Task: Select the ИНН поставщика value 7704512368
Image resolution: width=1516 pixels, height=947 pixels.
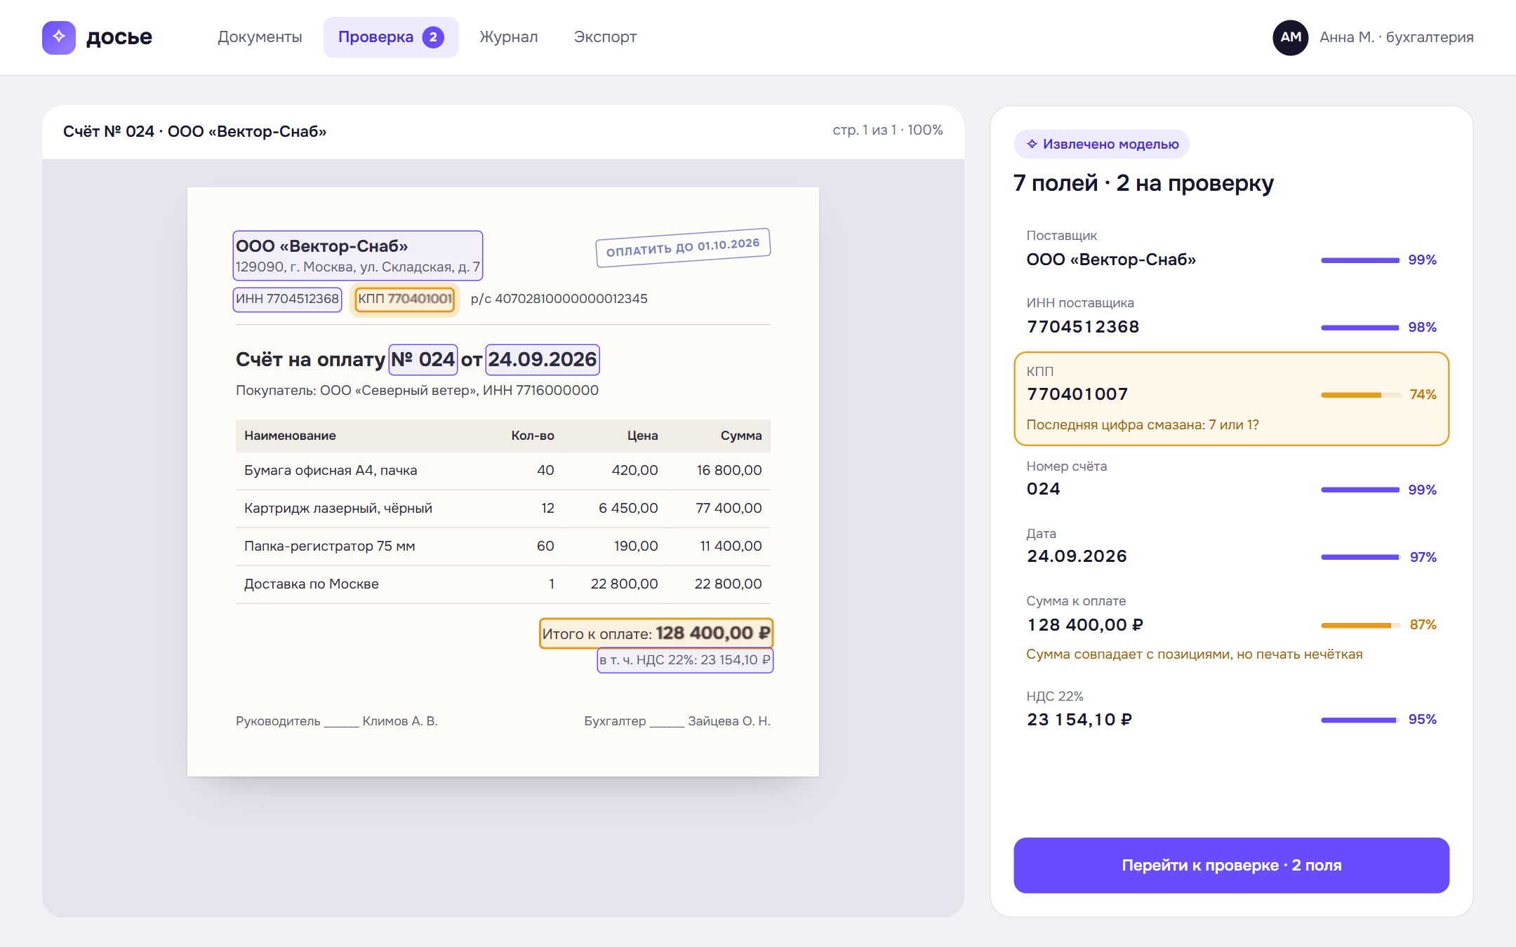Action: pos(1083,327)
